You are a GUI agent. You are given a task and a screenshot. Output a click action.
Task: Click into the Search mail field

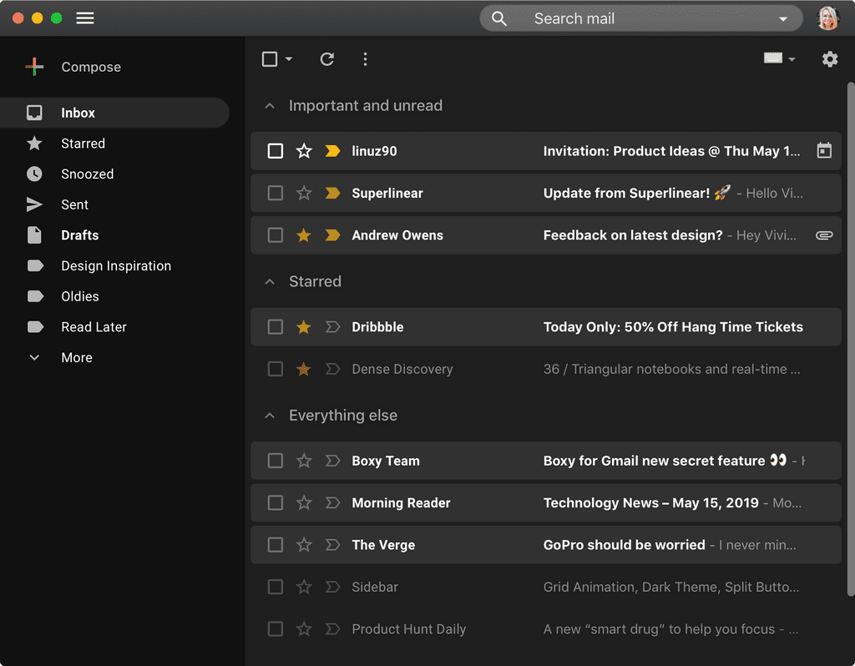coord(640,18)
